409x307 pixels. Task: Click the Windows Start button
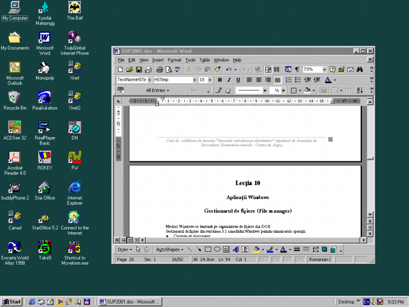point(11,302)
